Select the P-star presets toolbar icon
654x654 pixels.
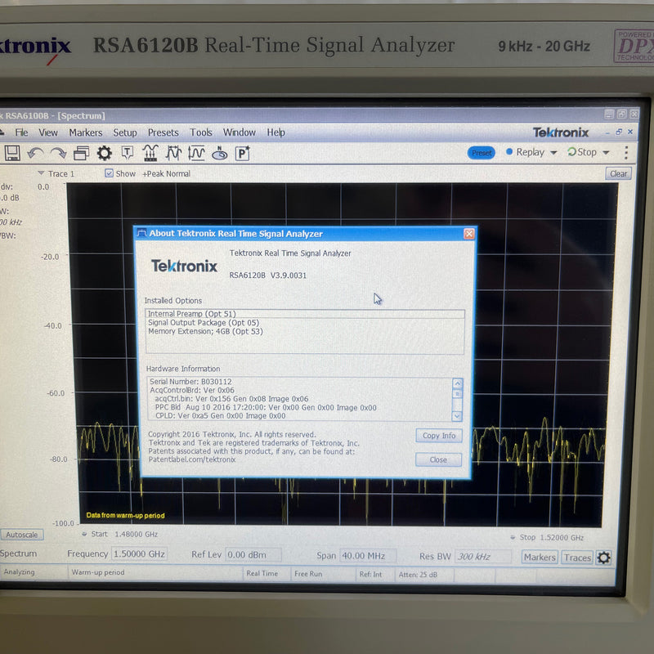242,153
